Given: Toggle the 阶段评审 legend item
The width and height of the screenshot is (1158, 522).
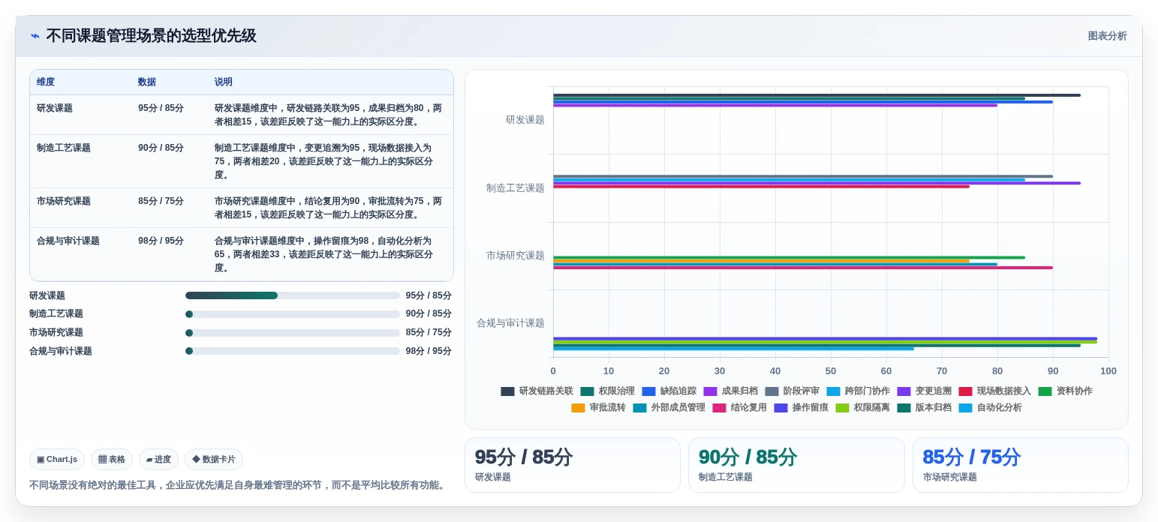Looking at the screenshot, I should coord(793,391).
